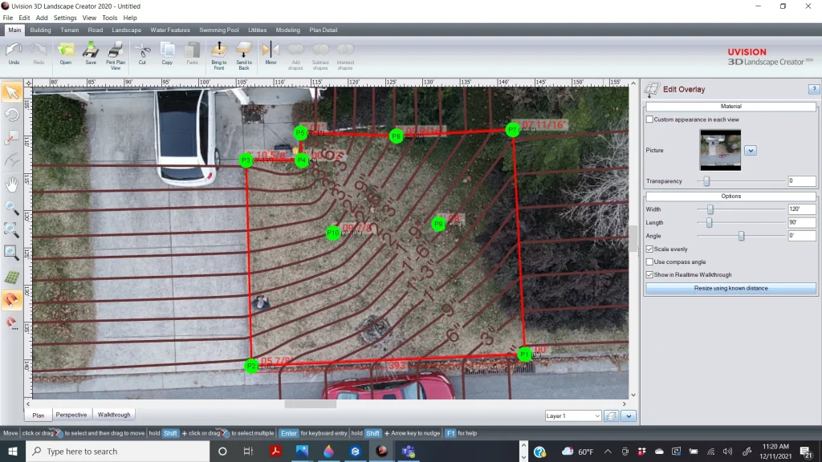
Task: Click the Bring to Front icon
Action: [x=218, y=50]
